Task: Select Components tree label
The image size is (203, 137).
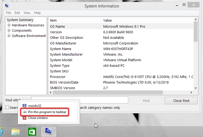Action: (x=22, y=30)
